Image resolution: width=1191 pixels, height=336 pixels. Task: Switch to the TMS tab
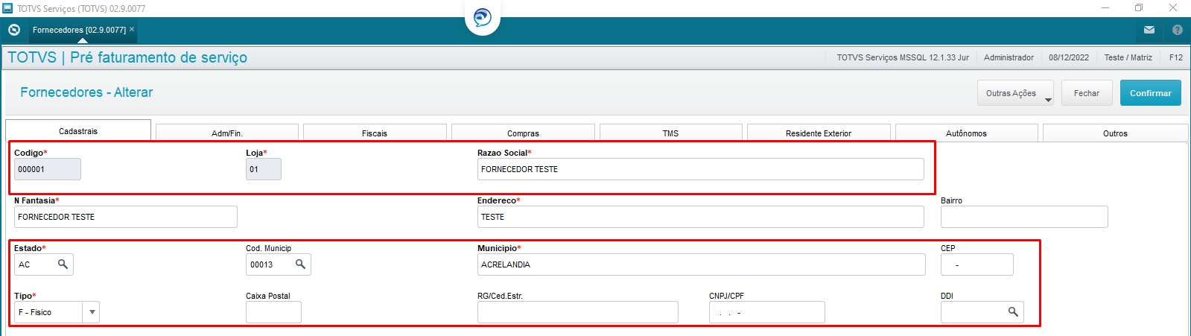coord(670,133)
